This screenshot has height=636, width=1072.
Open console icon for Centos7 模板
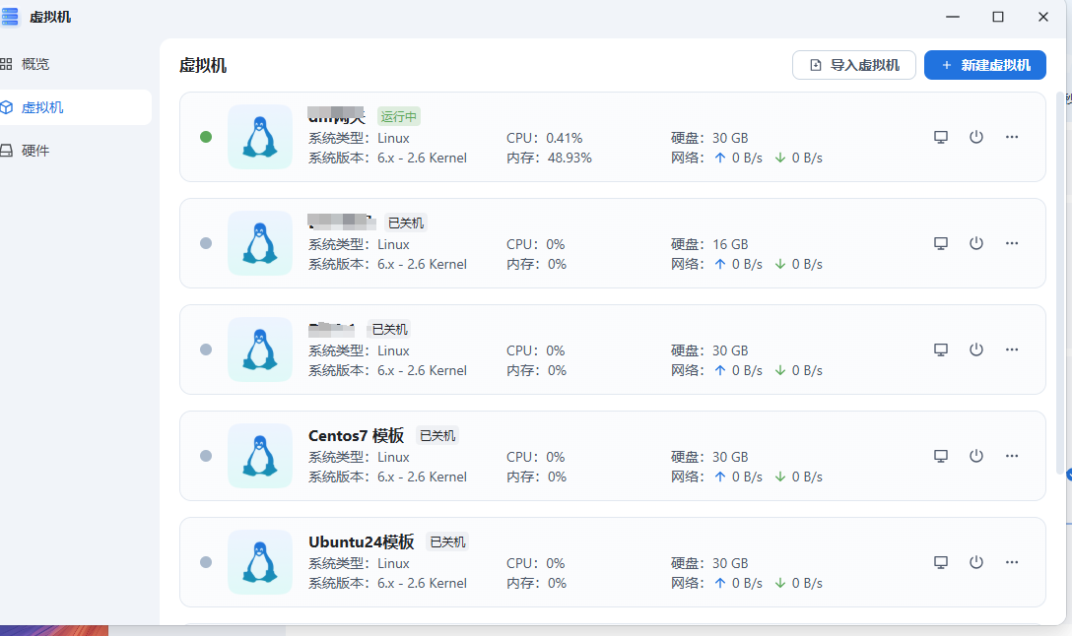click(x=941, y=456)
